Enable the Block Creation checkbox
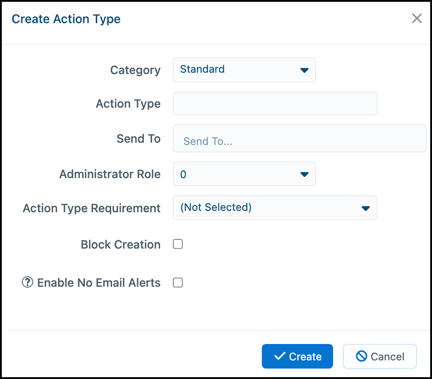 (x=177, y=244)
